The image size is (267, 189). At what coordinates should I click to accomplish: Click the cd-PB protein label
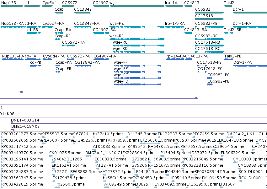pos(35,62)
